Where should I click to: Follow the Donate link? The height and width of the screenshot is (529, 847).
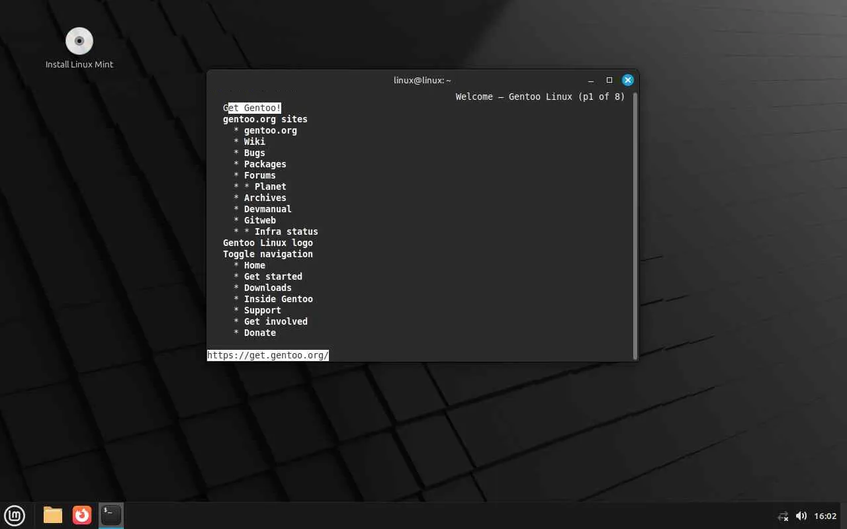coord(260,333)
